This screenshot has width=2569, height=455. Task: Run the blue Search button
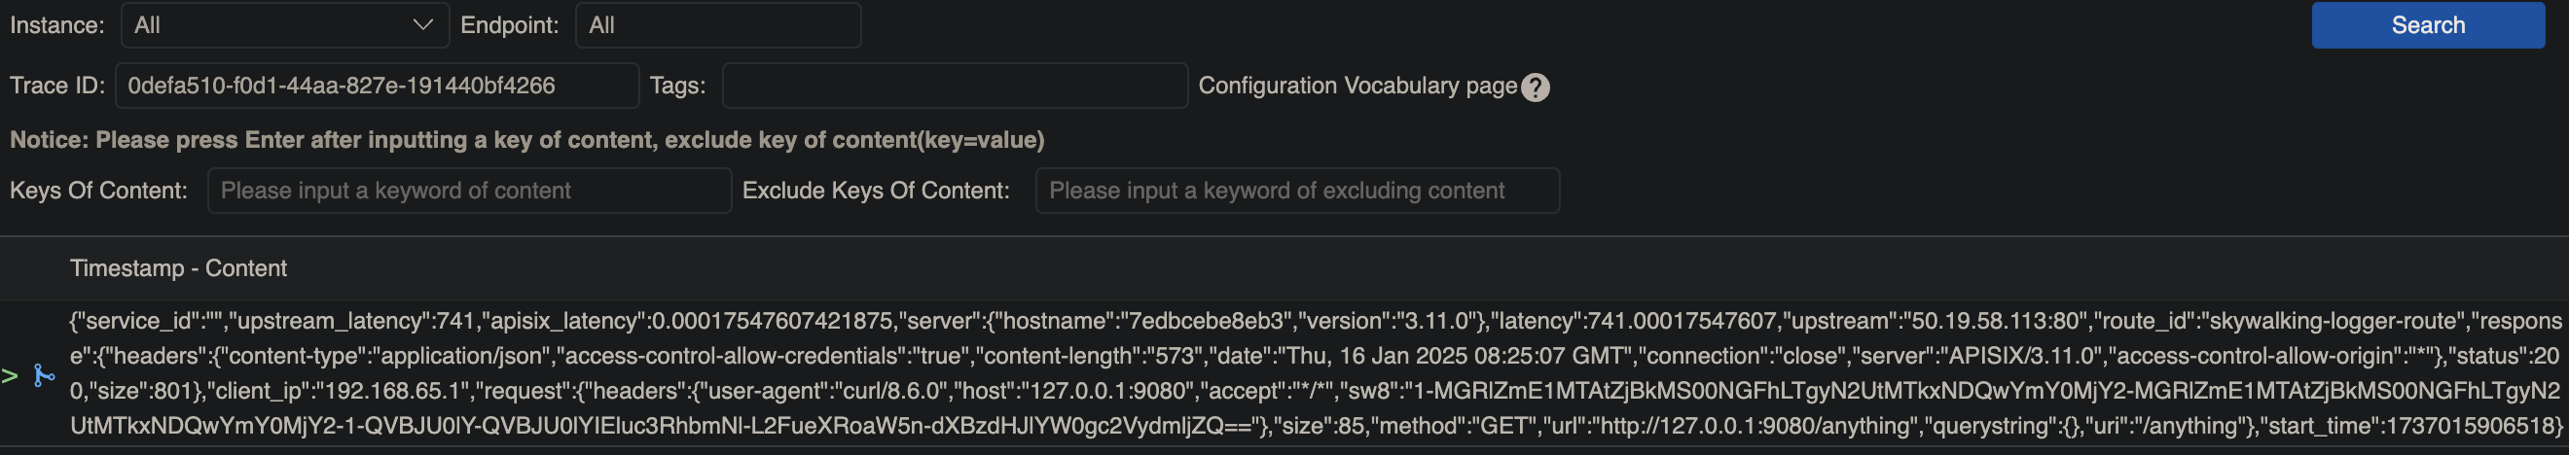click(x=2427, y=25)
